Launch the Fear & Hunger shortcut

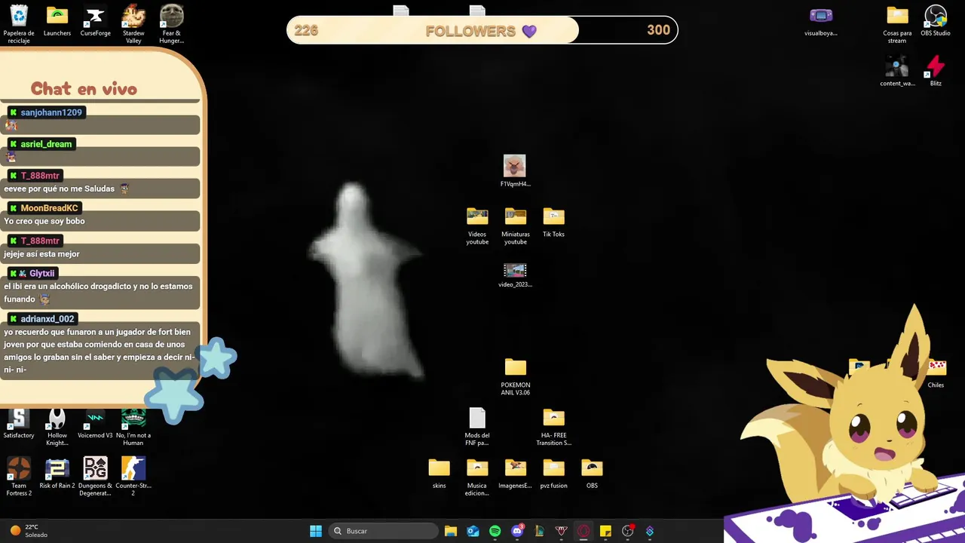(172, 23)
